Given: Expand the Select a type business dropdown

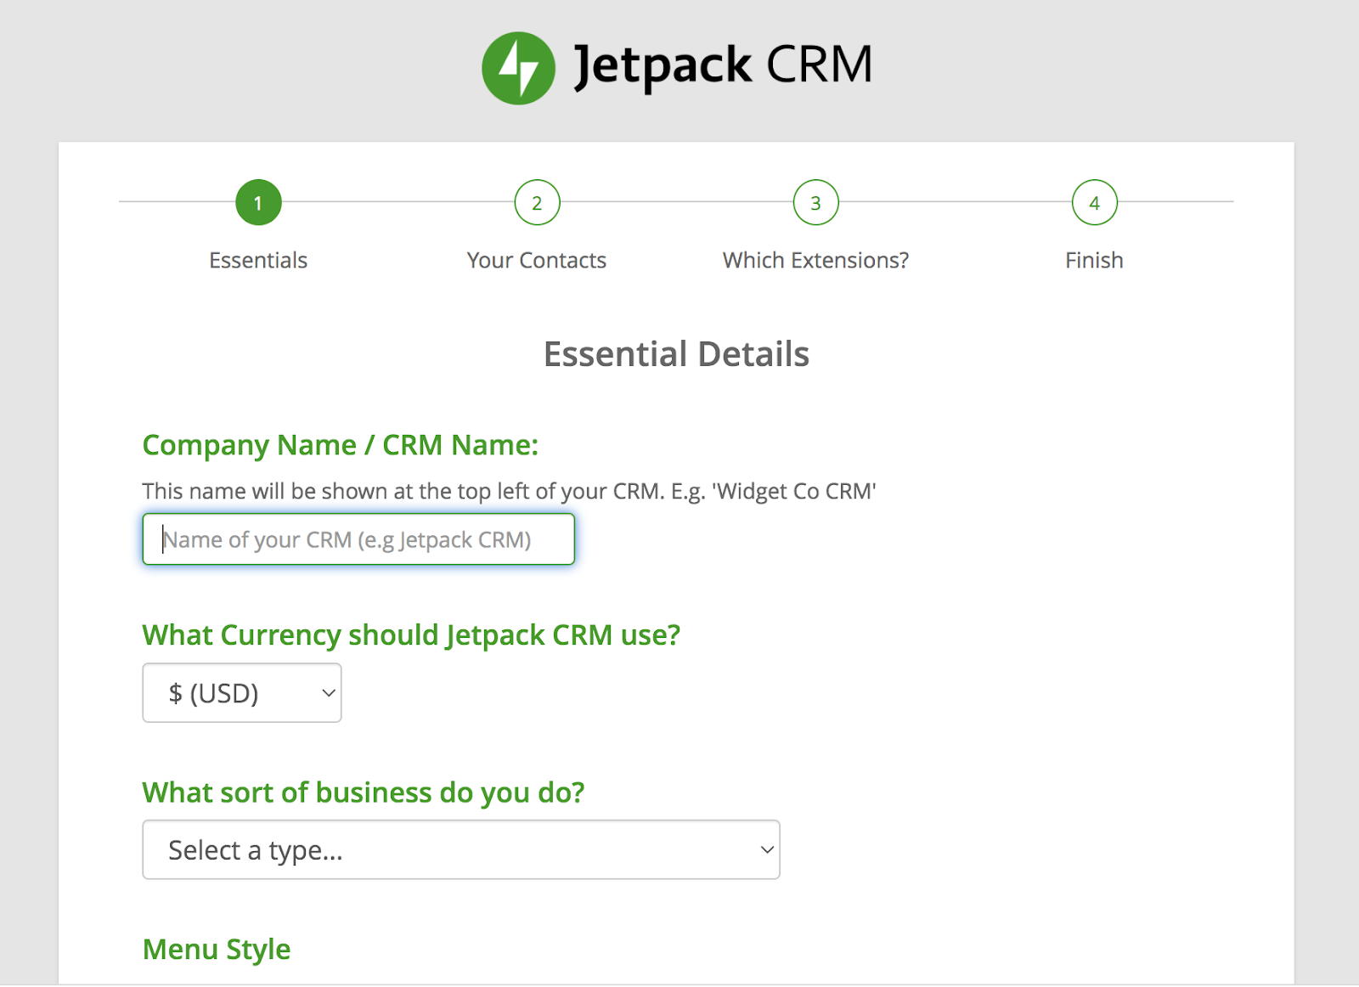Looking at the screenshot, I should pos(461,849).
